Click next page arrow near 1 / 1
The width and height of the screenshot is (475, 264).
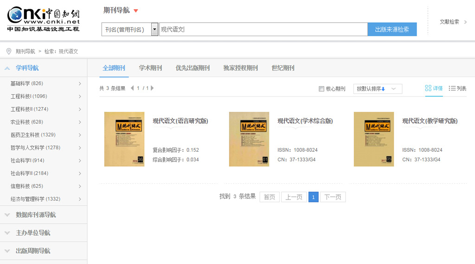point(152,88)
